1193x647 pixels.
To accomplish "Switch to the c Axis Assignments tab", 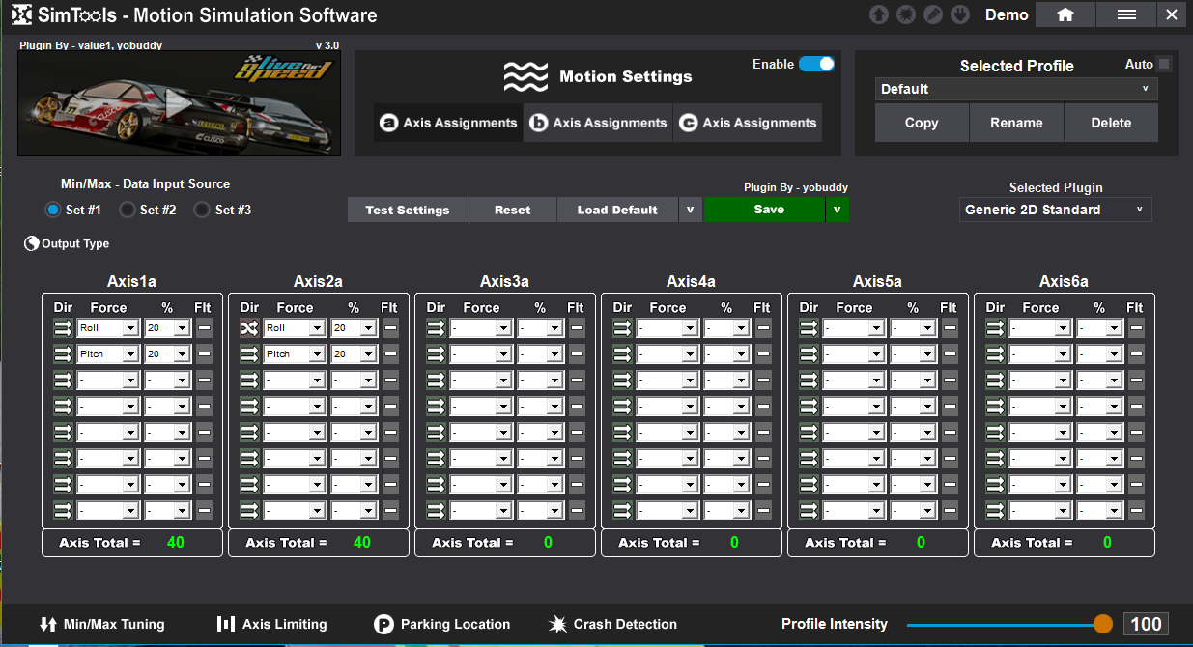I will click(748, 123).
